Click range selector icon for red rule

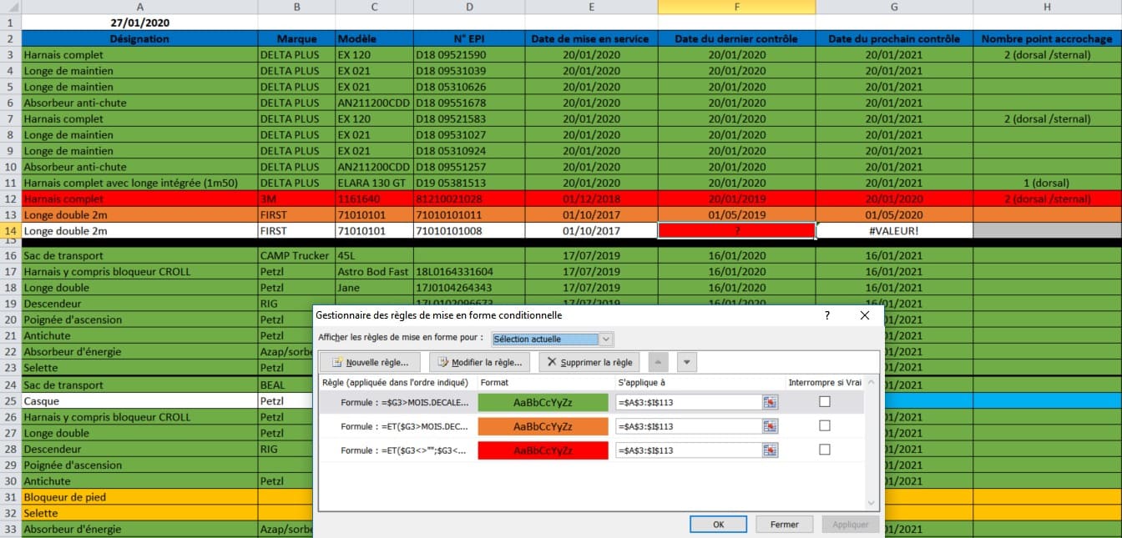(770, 450)
